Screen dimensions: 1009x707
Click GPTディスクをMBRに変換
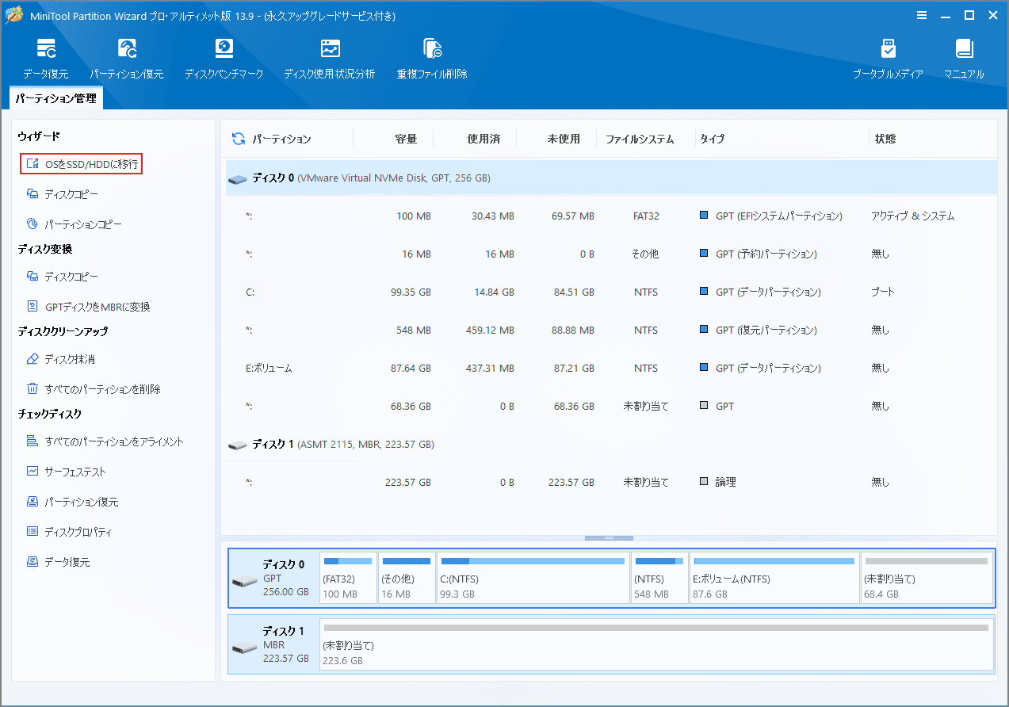[88, 307]
